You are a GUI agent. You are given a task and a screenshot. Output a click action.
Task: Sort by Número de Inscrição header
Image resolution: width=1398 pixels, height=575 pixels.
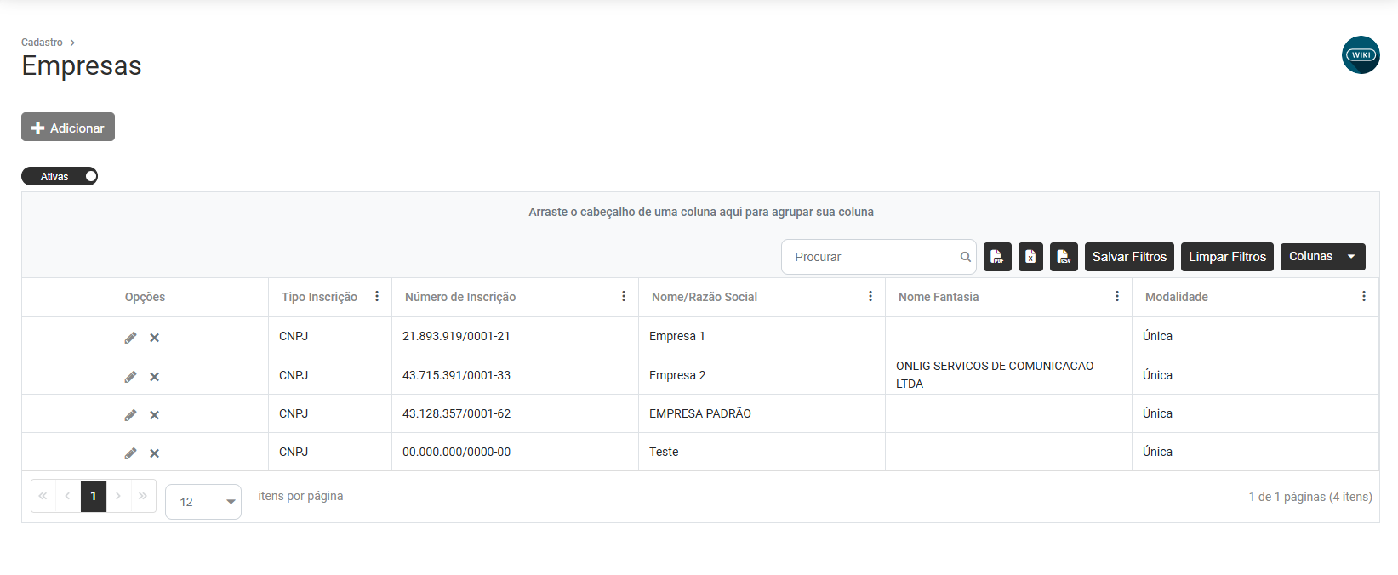pyautogui.click(x=460, y=297)
